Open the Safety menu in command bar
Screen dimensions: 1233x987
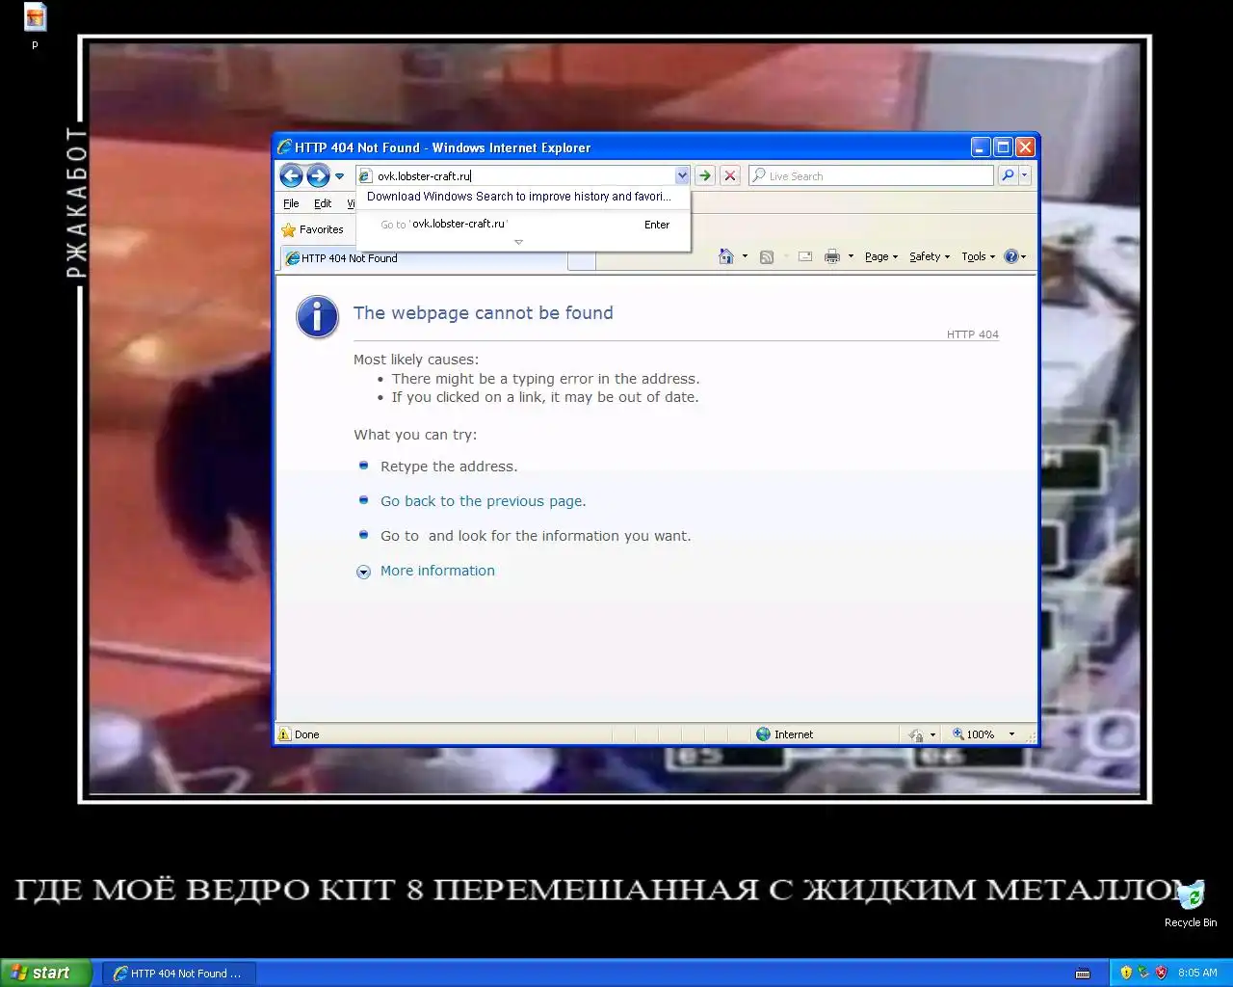click(930, 256)
